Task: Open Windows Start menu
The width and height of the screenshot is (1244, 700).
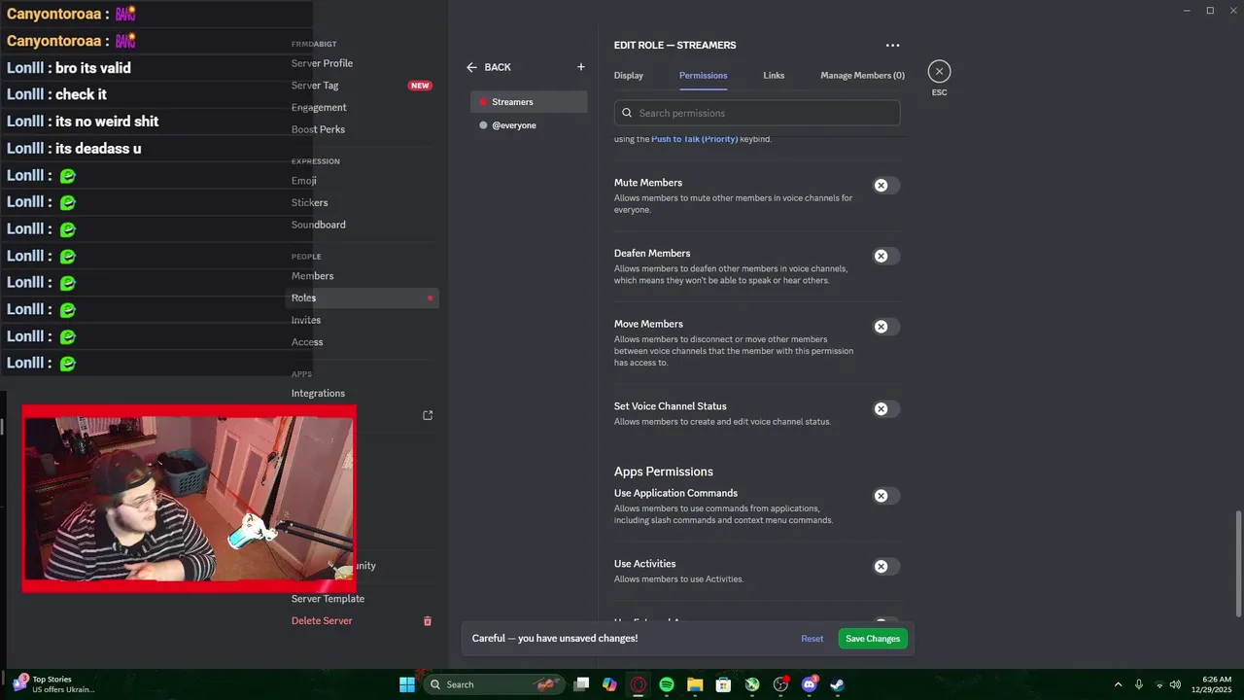Action: pyautogui.click(x=407, y=684)
